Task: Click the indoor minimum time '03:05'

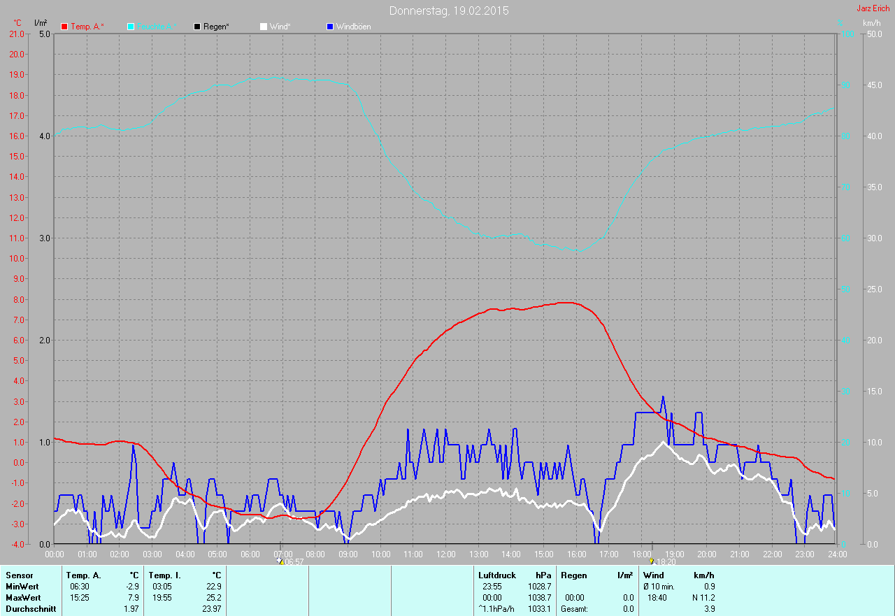Action: pos(162,587)
